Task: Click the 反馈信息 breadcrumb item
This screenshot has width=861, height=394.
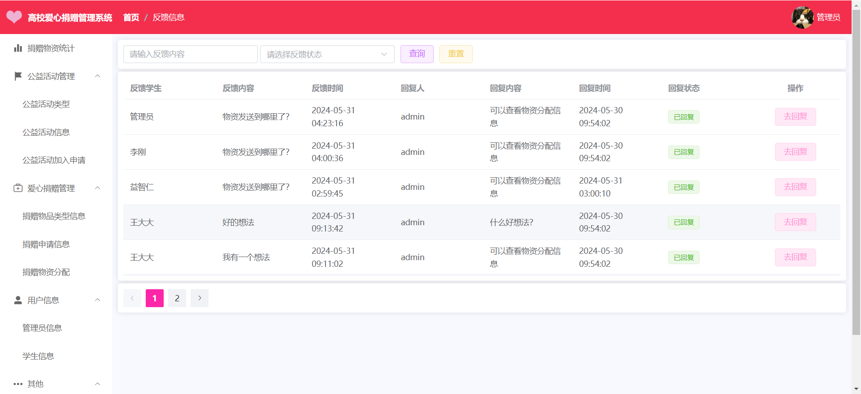Action: pos(169,17)
